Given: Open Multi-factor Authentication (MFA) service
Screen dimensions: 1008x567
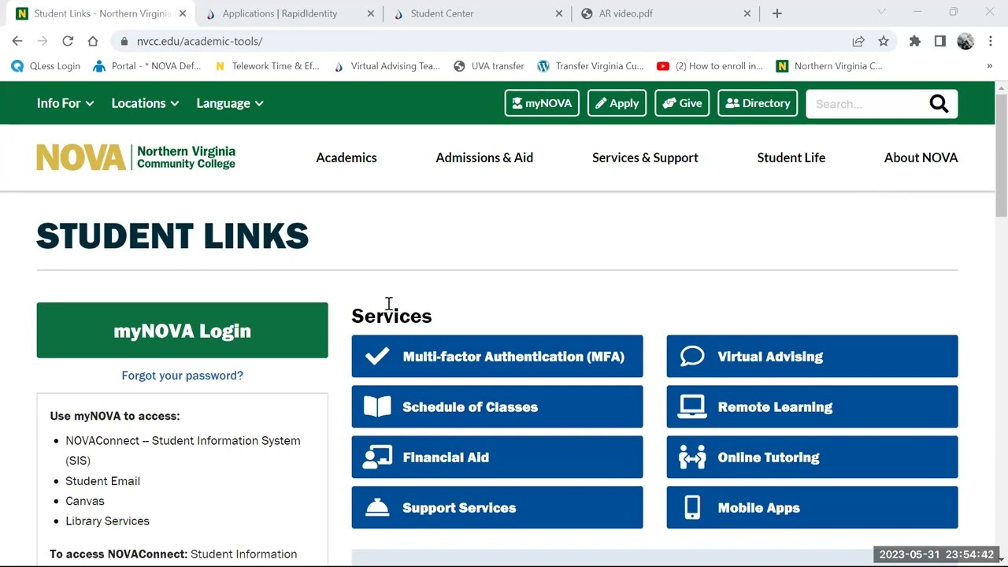Looking at the screenshot, I should coord(497,356).
